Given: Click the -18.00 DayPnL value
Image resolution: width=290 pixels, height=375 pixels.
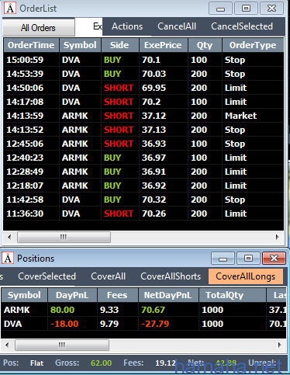Looking at the screenshot, I should click(x=64, y=324).
